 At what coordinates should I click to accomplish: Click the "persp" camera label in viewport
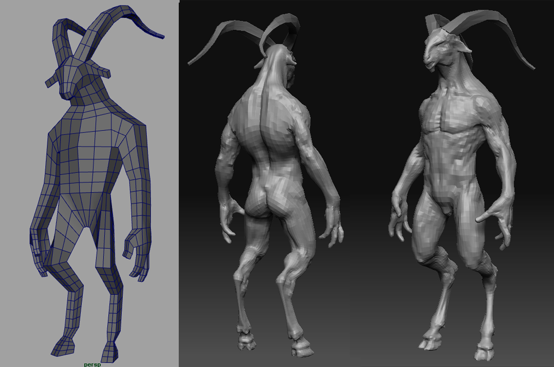(x=92, y=364)
